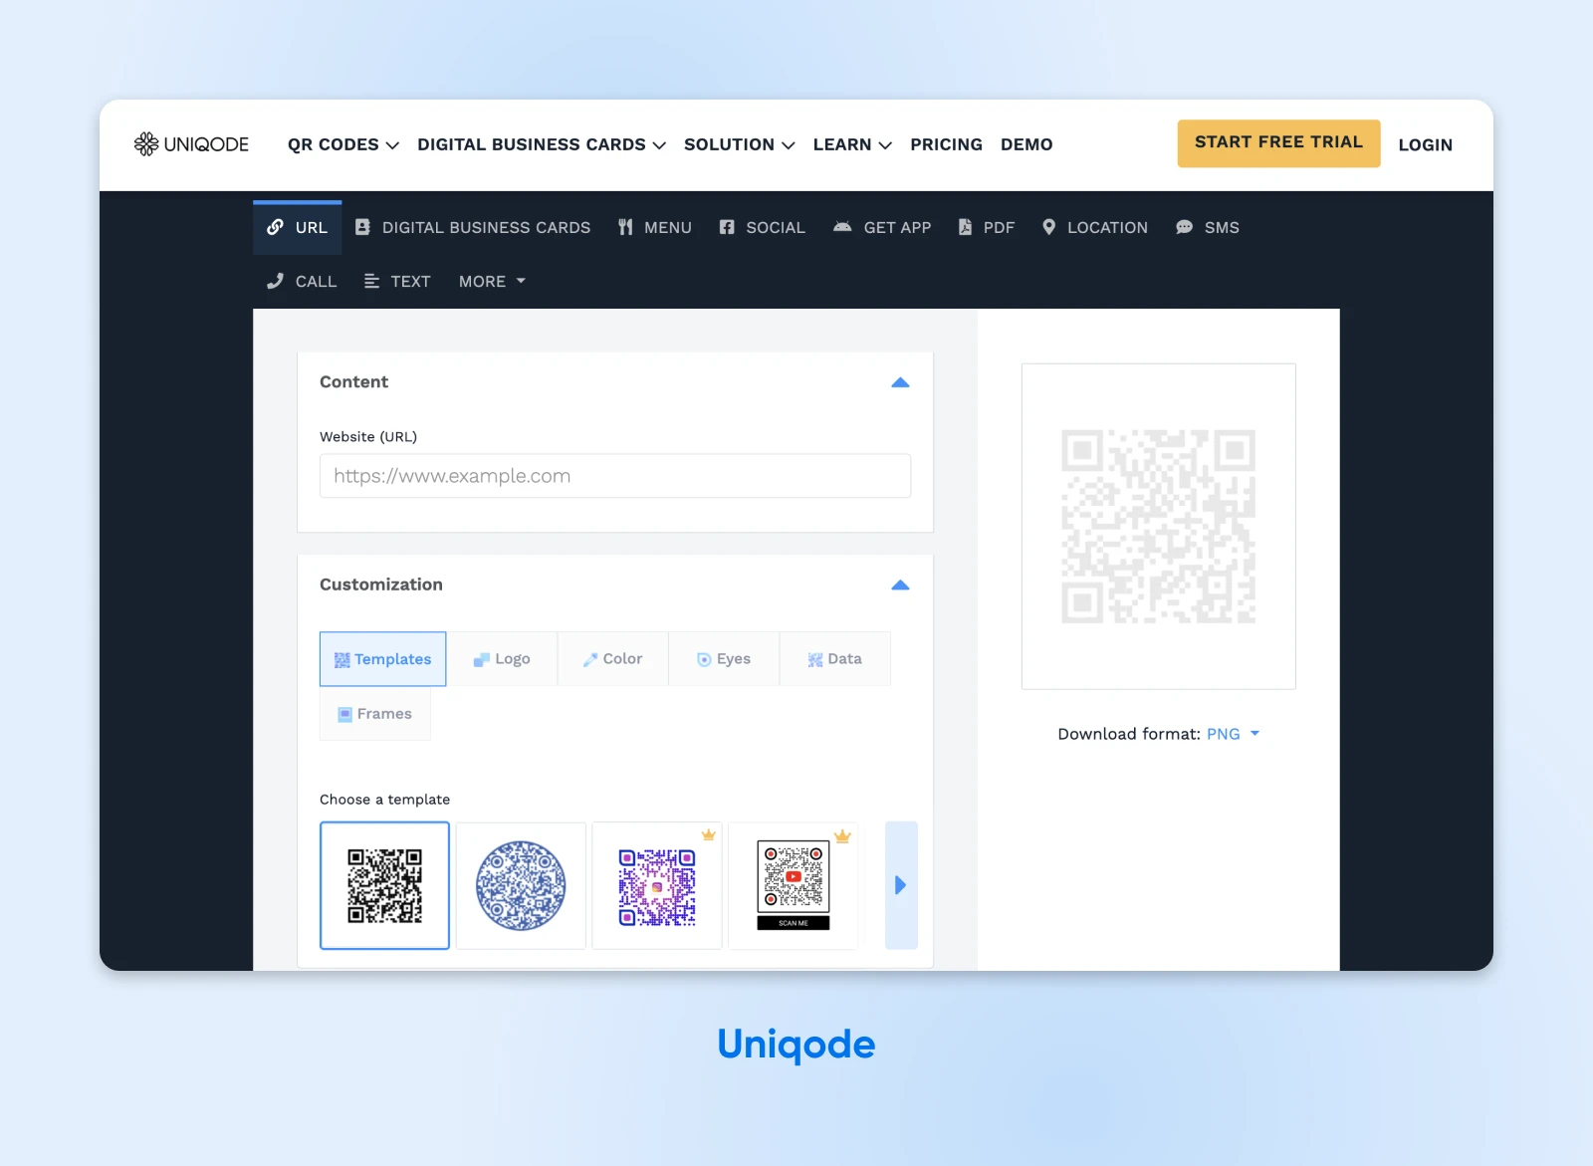Select the plain black QR template
This screenshot has width=1593, height=1166.
[x=384, y=885]
